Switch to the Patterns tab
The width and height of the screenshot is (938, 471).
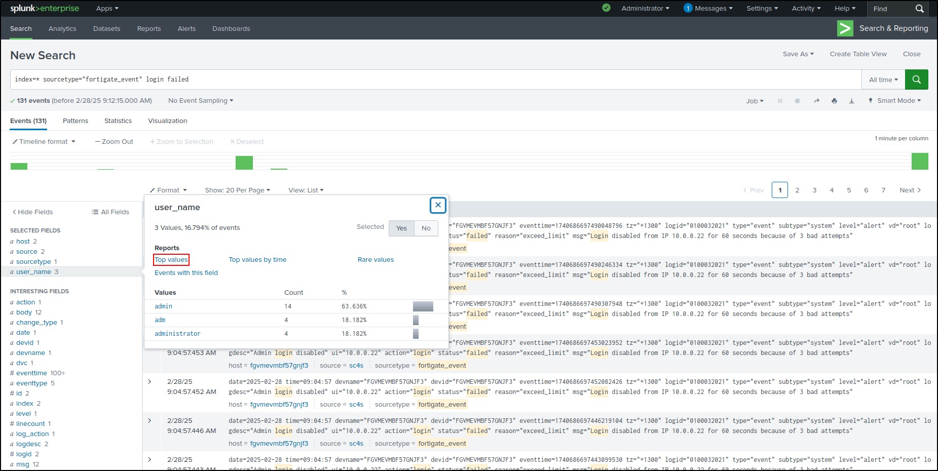point(76,121)
